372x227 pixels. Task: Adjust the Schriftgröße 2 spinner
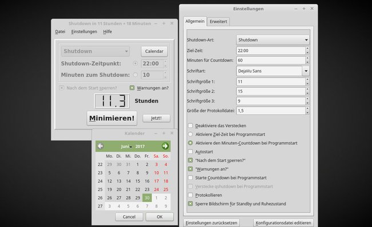(x=307, y=91)
